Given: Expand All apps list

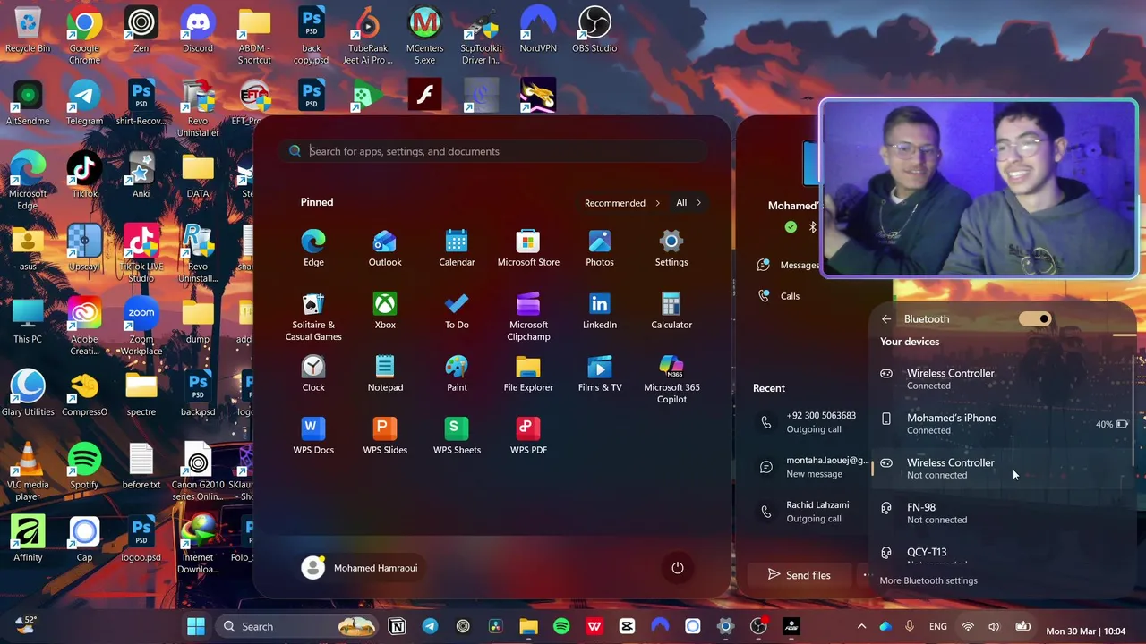Looking at the screenshot, I should coord(688,203).
